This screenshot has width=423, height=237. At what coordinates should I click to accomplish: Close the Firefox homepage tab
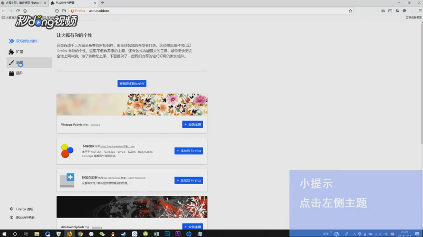point(45,3)
